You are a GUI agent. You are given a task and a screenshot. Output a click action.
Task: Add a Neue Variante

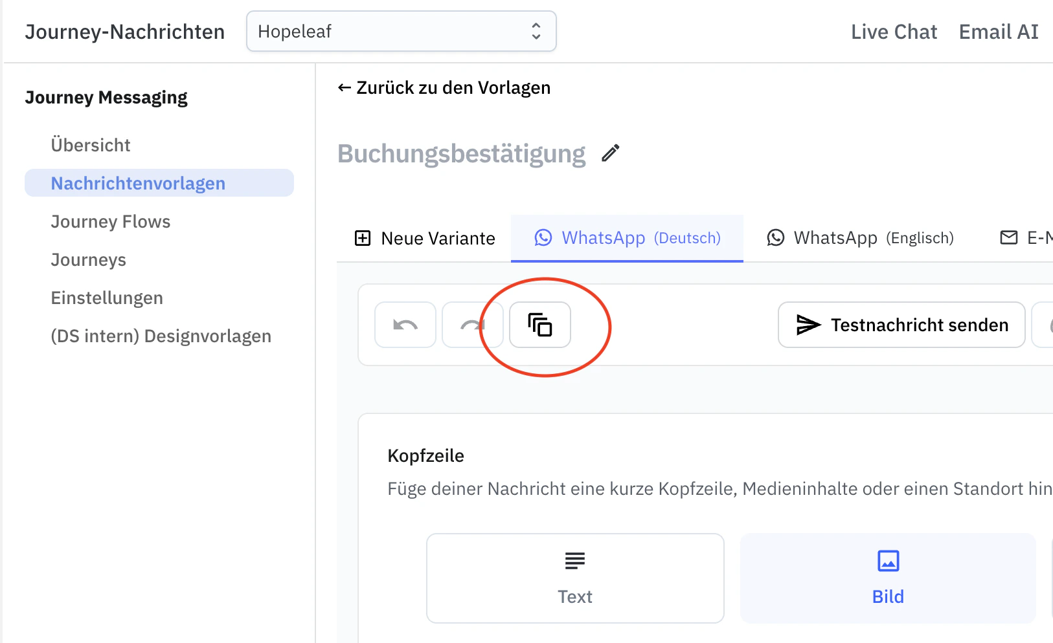pos(425,238)
